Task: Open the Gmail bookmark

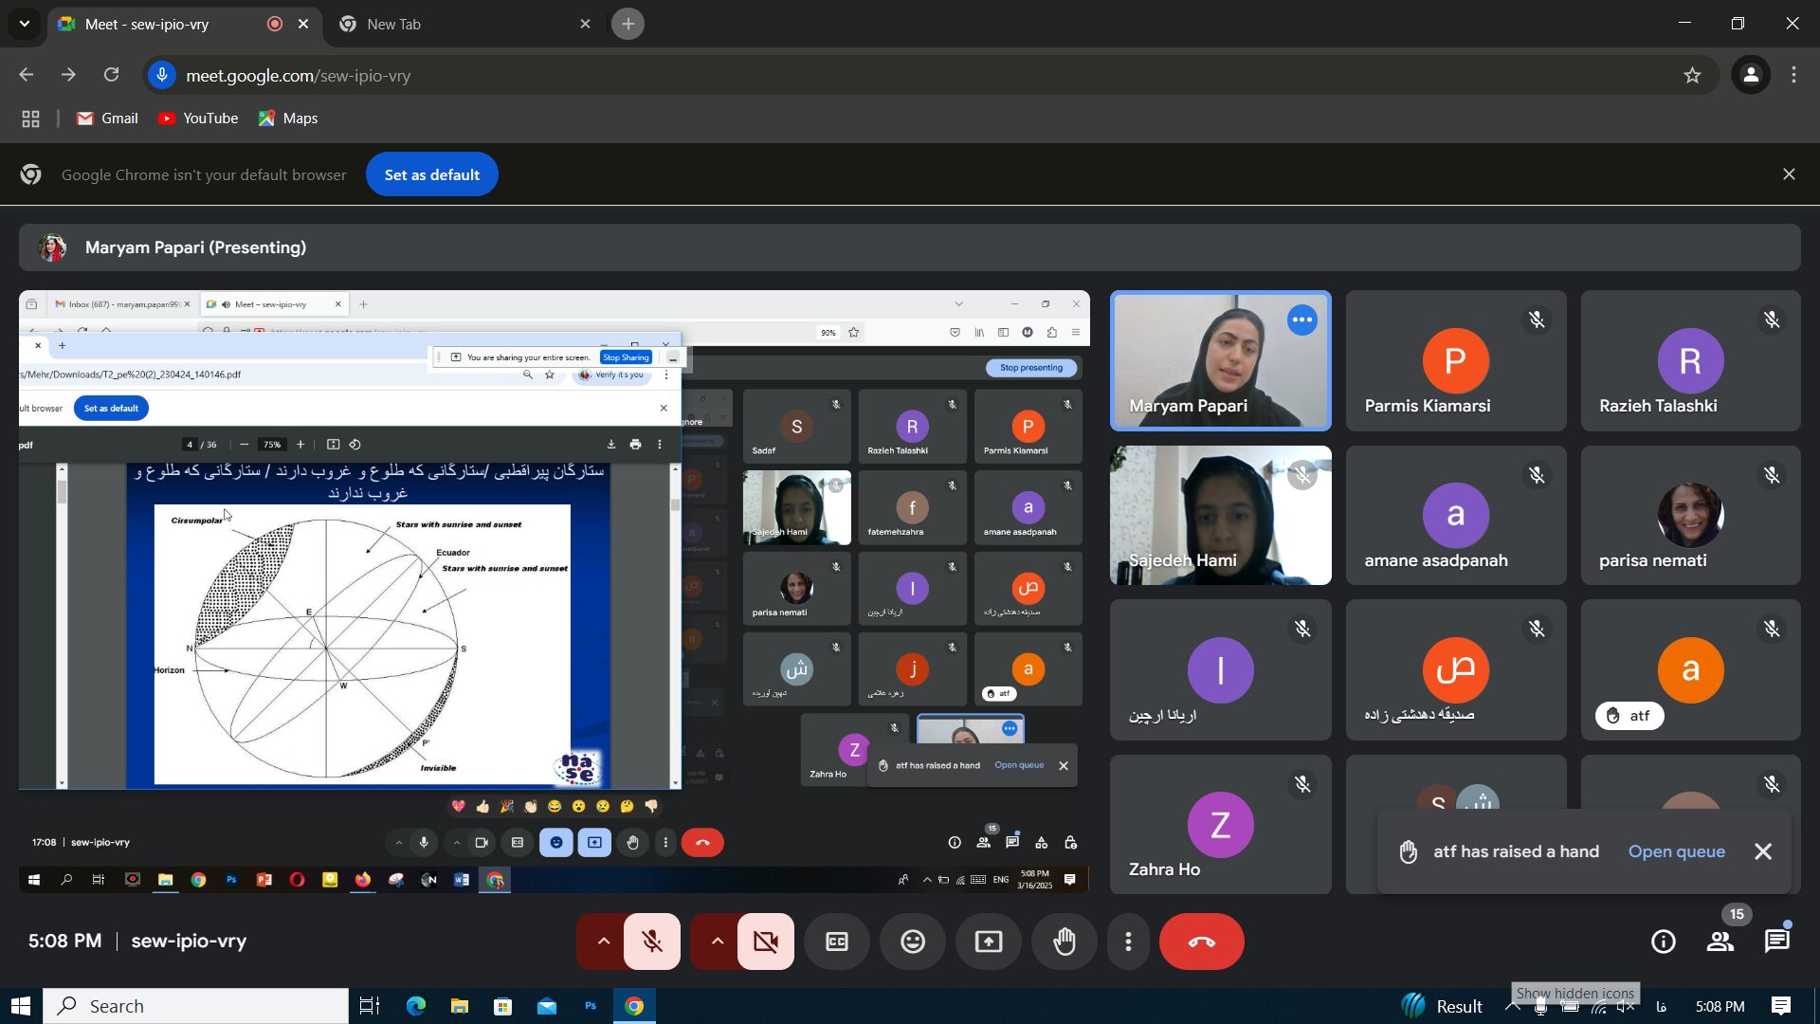Action: [x=108, y=119]
